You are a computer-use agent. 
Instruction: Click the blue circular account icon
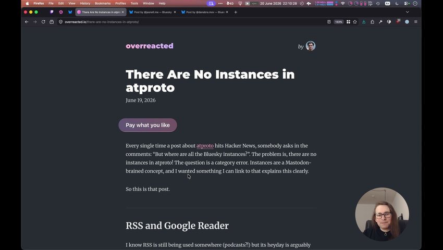point(407,22)
